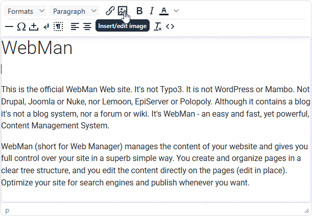Click the Insert/edit link icon

110,11
